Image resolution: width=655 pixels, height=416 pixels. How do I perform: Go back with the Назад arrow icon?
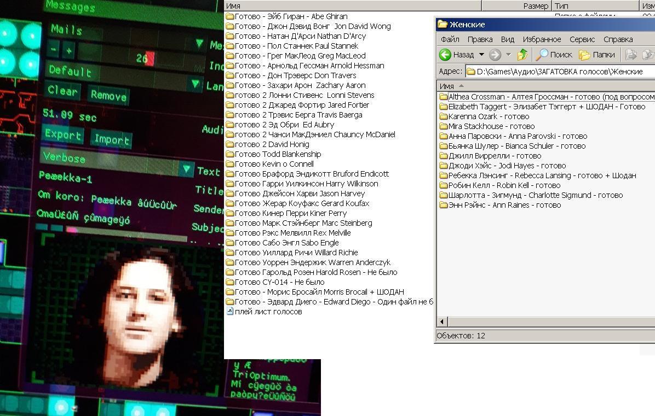coord(445,55)
